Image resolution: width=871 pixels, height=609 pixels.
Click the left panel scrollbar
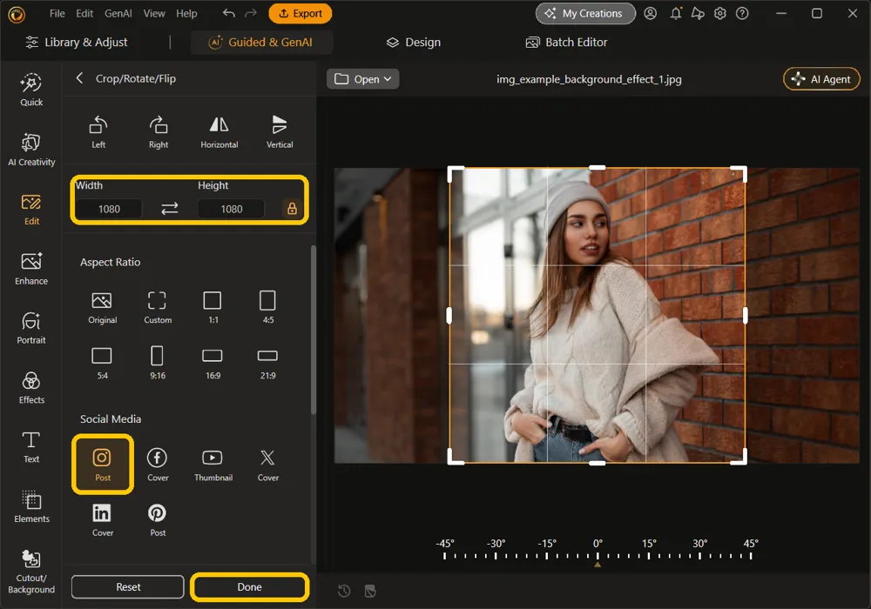coord(314,330)
